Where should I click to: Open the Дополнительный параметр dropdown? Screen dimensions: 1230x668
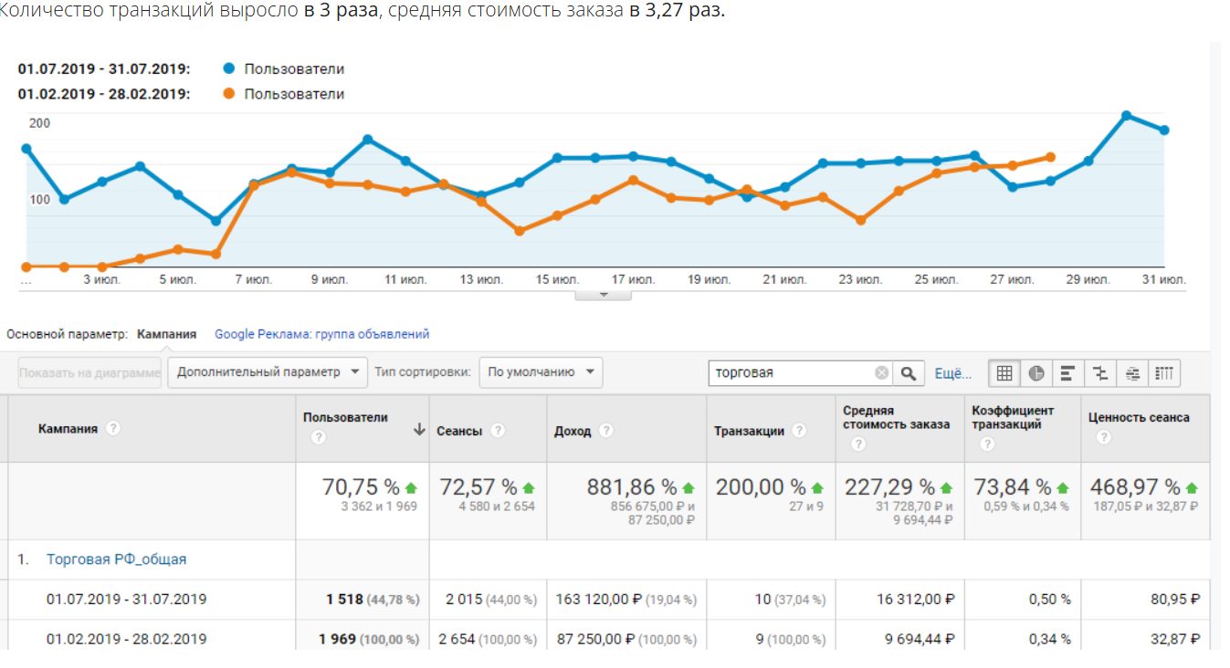click(268, 372)
